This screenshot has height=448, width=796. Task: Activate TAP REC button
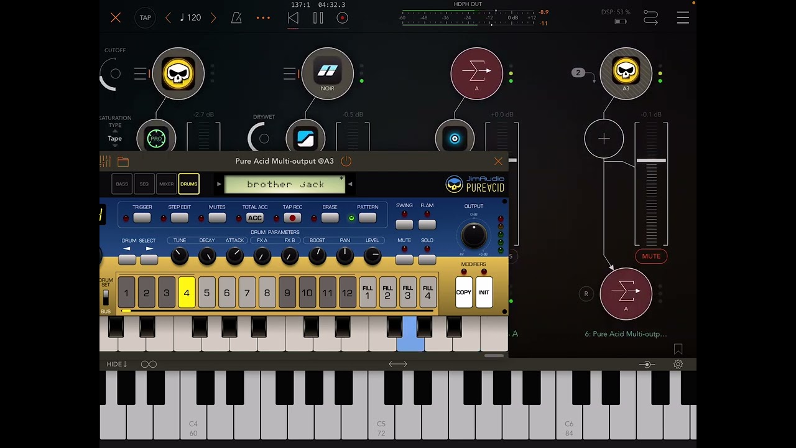click(292, 218)
